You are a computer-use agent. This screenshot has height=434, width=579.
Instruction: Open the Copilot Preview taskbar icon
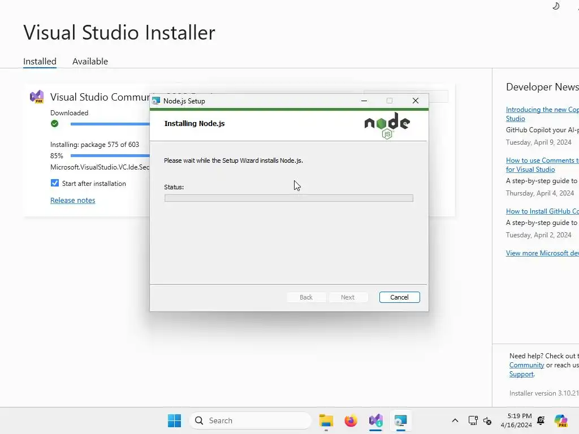[561, 420]
